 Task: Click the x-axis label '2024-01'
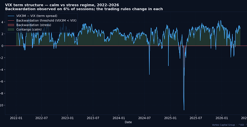[x=119, y=118]
